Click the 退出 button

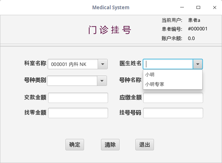pyautogui.click(x=145, y=144)
